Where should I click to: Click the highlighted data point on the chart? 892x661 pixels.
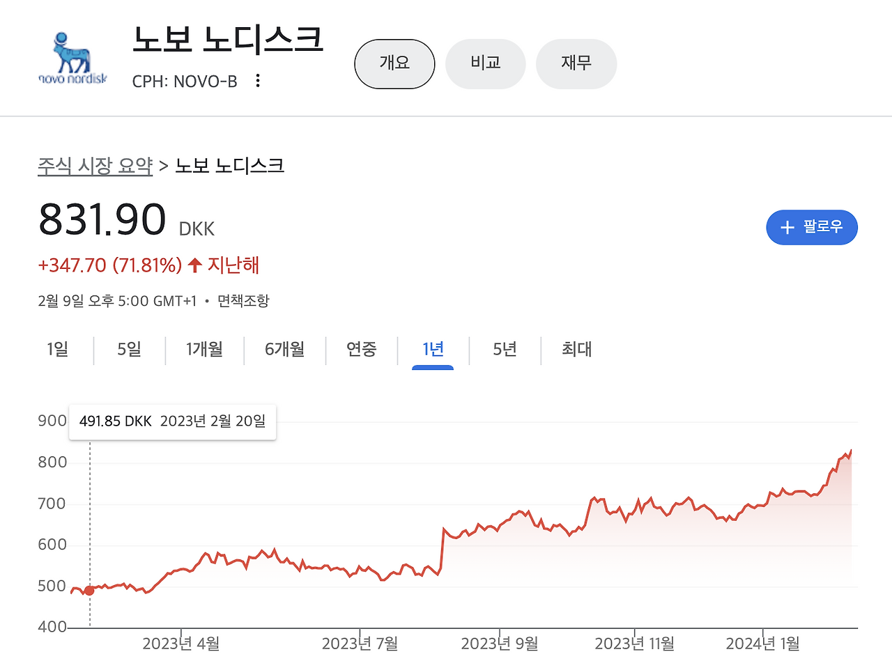pos(90,589)
